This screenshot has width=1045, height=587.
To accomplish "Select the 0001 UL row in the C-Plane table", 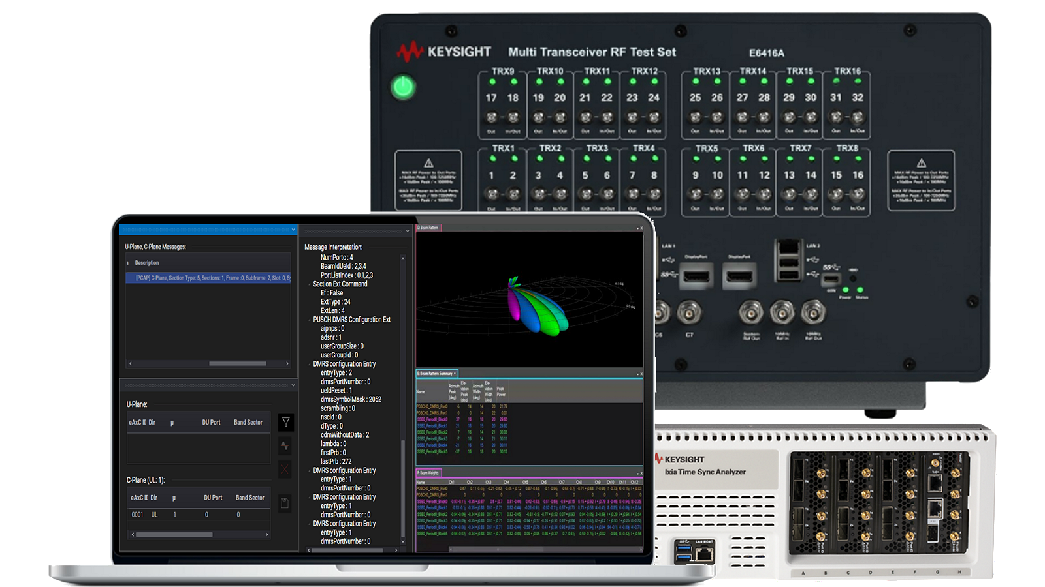I will 199,515.
